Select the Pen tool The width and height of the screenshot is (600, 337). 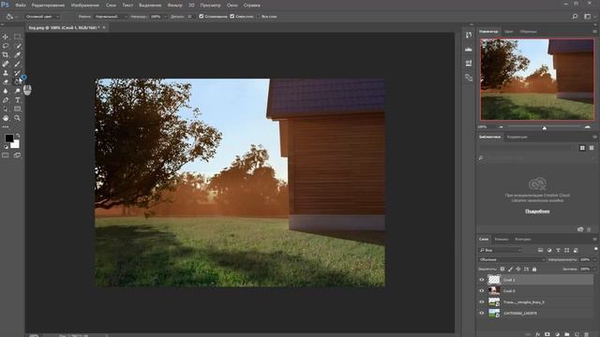pyautogui.click(x=6, y=100)
